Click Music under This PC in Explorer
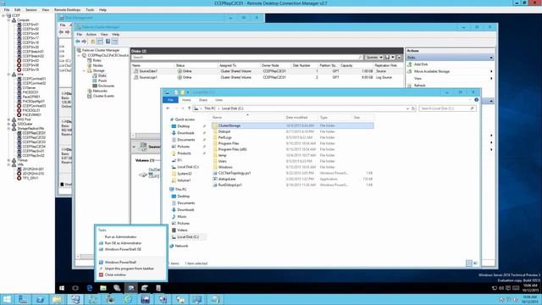542x305 pixels. [182, 217]
